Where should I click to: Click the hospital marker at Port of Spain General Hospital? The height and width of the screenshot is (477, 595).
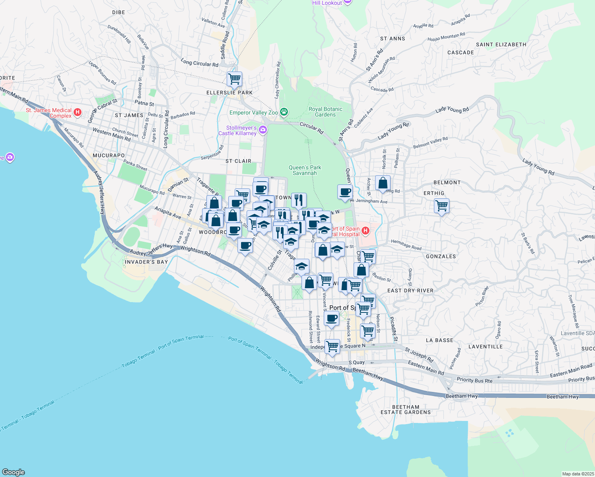coord(366,230)
